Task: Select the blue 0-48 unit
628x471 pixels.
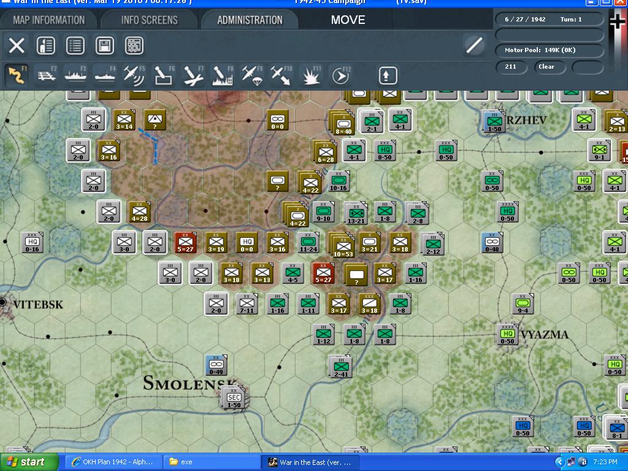Action: (x=492, y=242)
